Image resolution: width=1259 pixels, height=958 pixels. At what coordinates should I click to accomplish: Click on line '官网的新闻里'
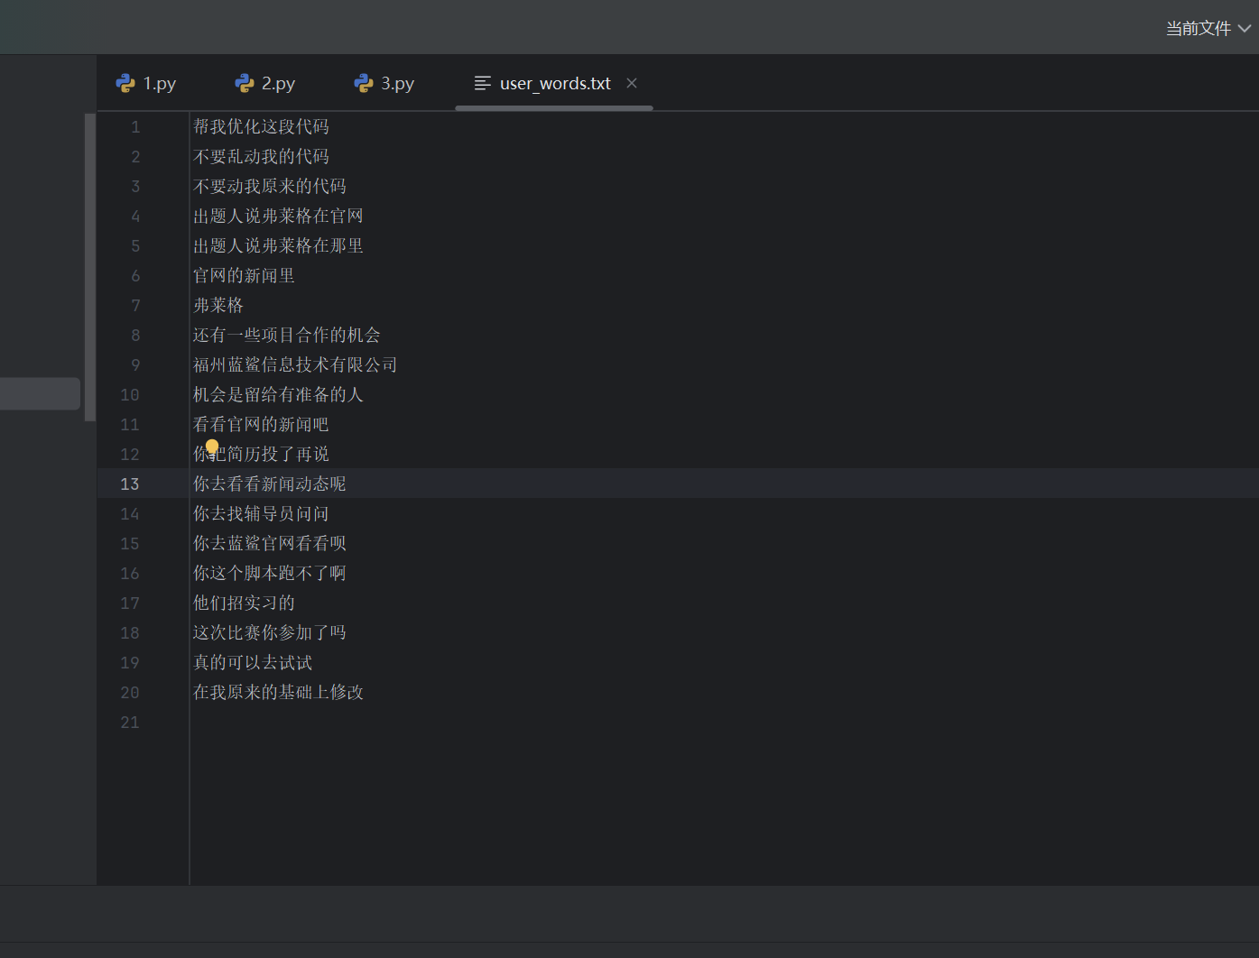point(244,276)
